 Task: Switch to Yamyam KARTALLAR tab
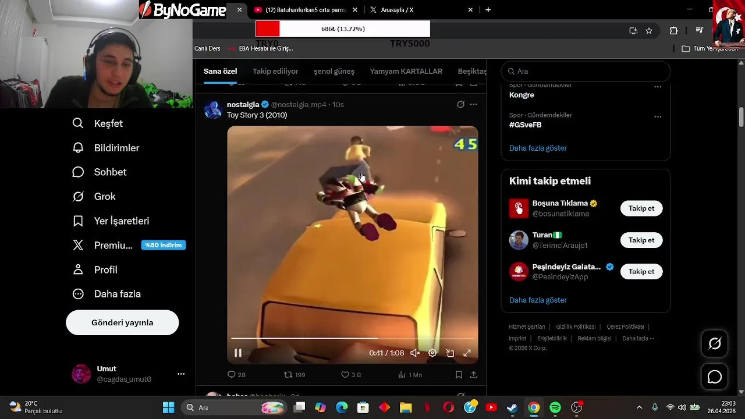[406, 71]
